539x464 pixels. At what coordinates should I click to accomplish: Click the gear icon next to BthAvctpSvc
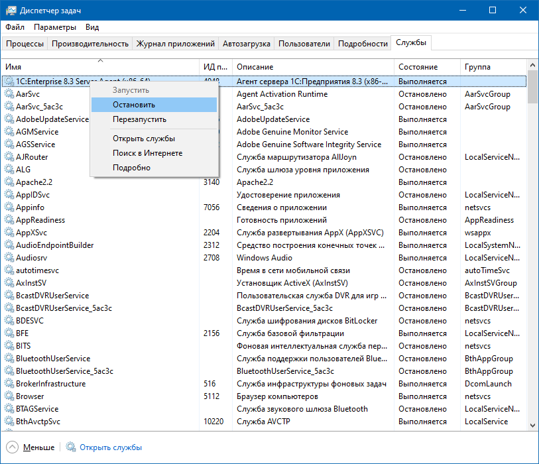click(x=9, y=422)
